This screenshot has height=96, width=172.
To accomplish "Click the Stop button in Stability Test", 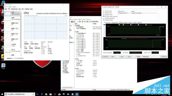I will click(x=113, y=57).
